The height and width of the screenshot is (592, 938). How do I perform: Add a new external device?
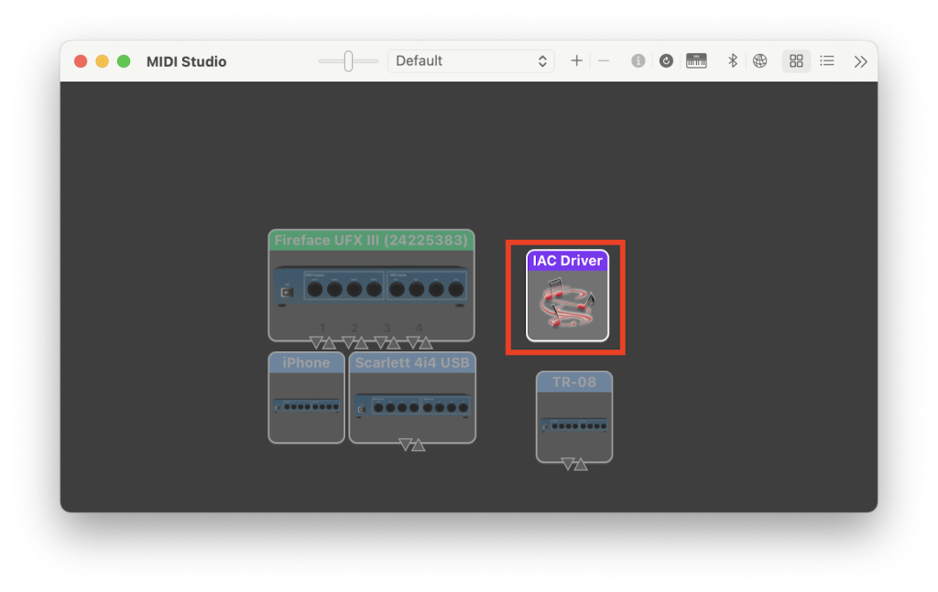(576, 61)
